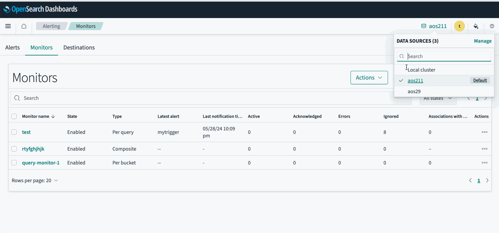The height and width of the screenshot is (233, 499).
Task: Check the checkbox for rtyfghjhjk
Action: pos(14,149)
